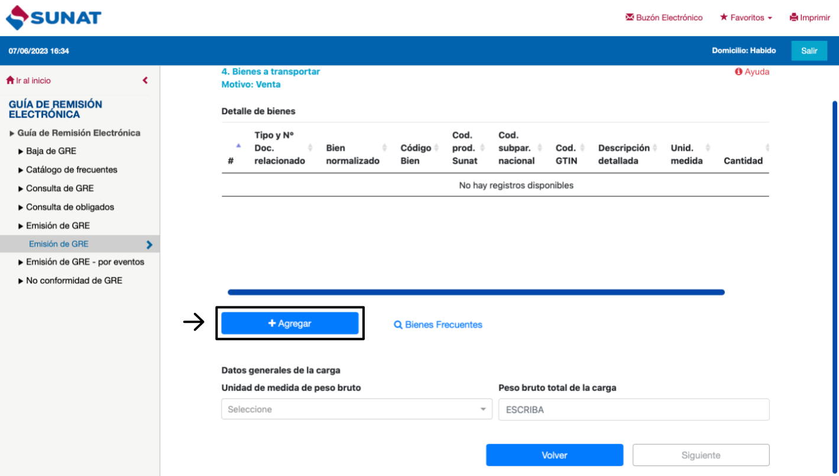Open Bienes Frecuentes search link
The image size is (839, 476).
click(x=438, y=325)
